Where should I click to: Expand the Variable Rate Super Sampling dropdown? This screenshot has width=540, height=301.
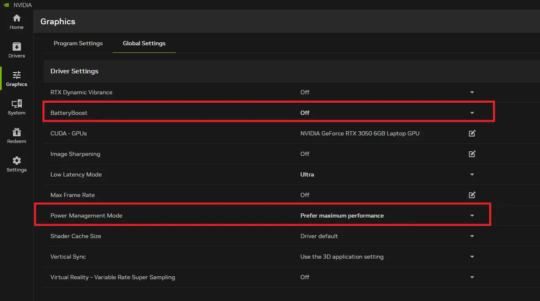click(x=472, y=277)
